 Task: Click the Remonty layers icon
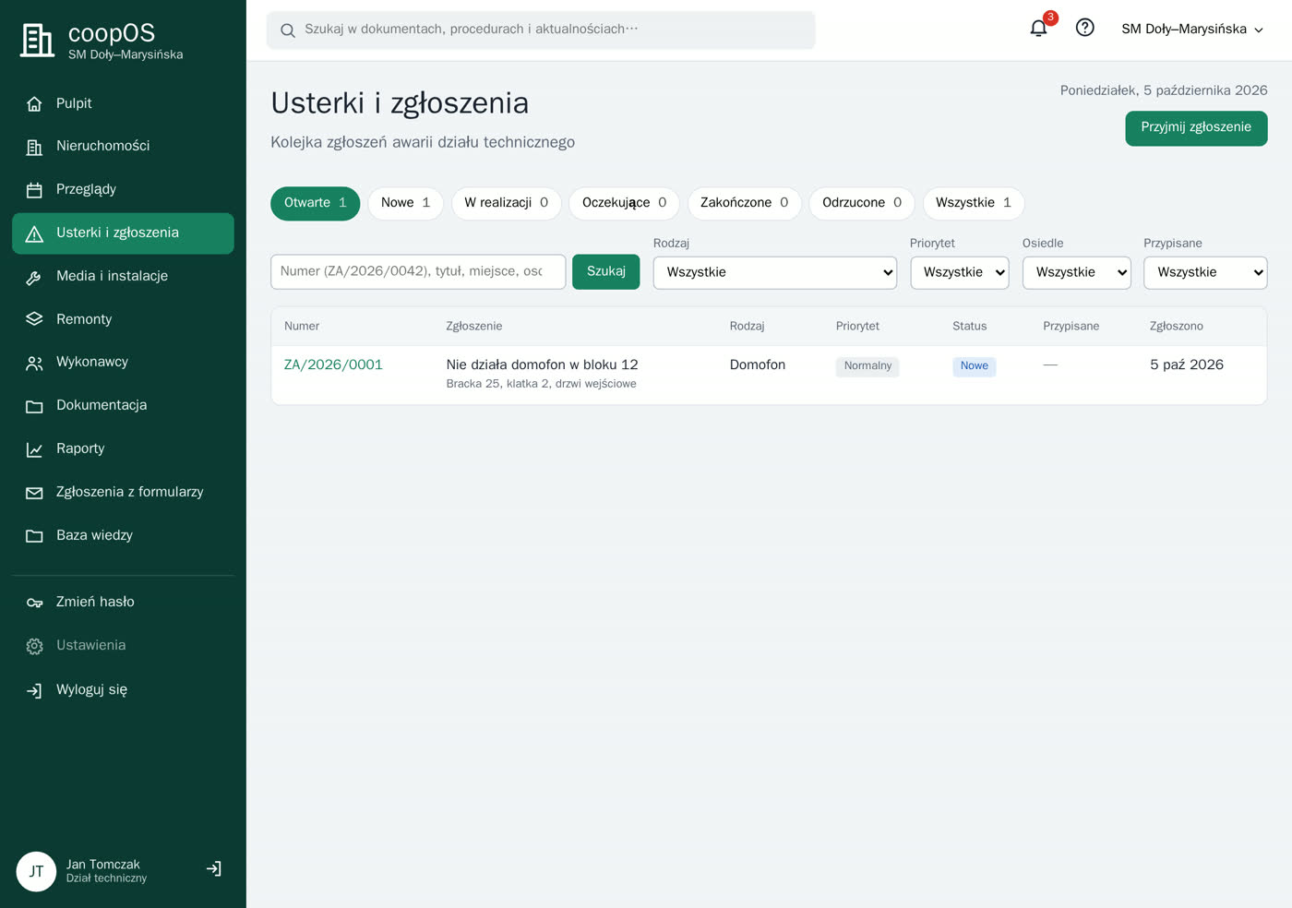[34, 319]
